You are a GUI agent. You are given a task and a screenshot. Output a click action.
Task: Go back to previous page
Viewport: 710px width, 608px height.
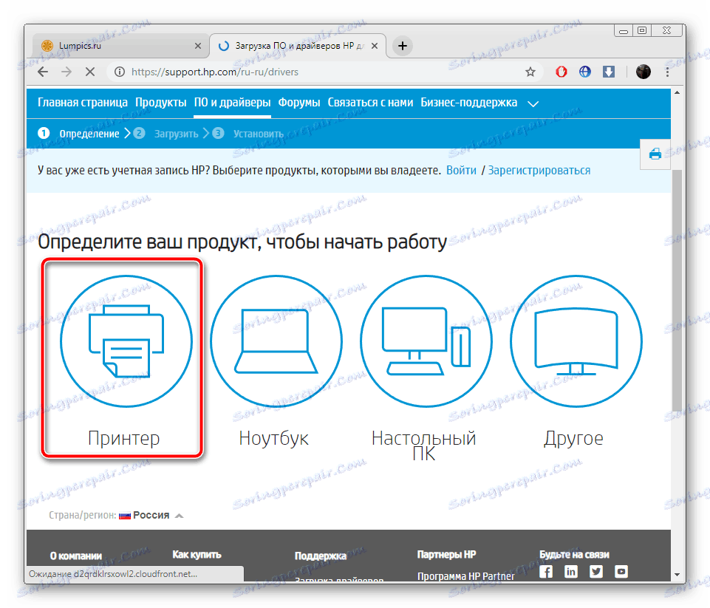[x=43, y=72]
